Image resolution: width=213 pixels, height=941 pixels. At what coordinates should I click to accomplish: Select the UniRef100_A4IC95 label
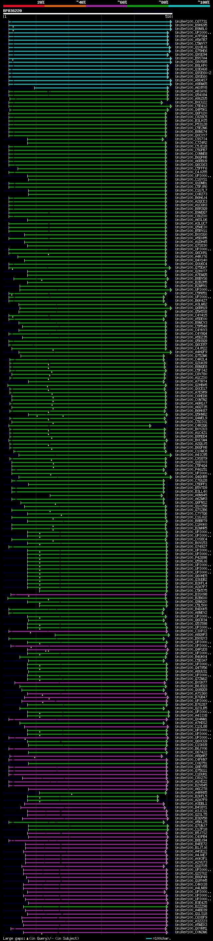[191, 455]
